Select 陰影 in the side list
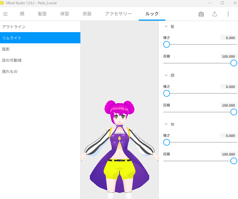Viewport: 238px width, 199px height. pos(40,49)
